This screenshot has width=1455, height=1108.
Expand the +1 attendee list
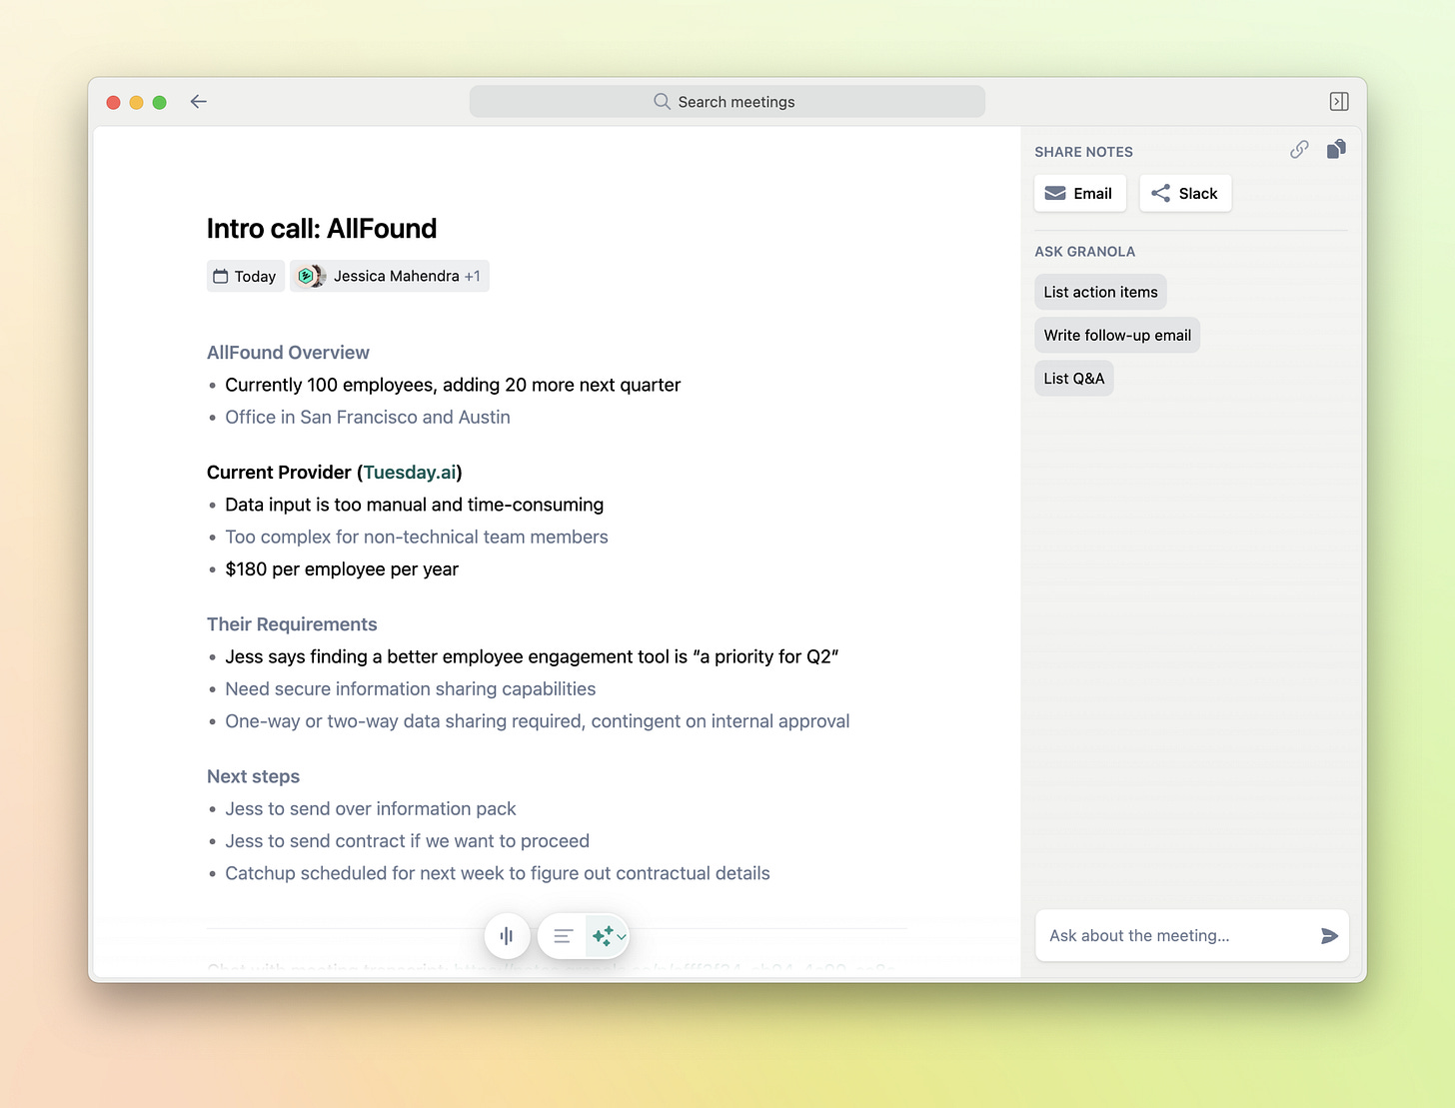[x=472, y=276]
